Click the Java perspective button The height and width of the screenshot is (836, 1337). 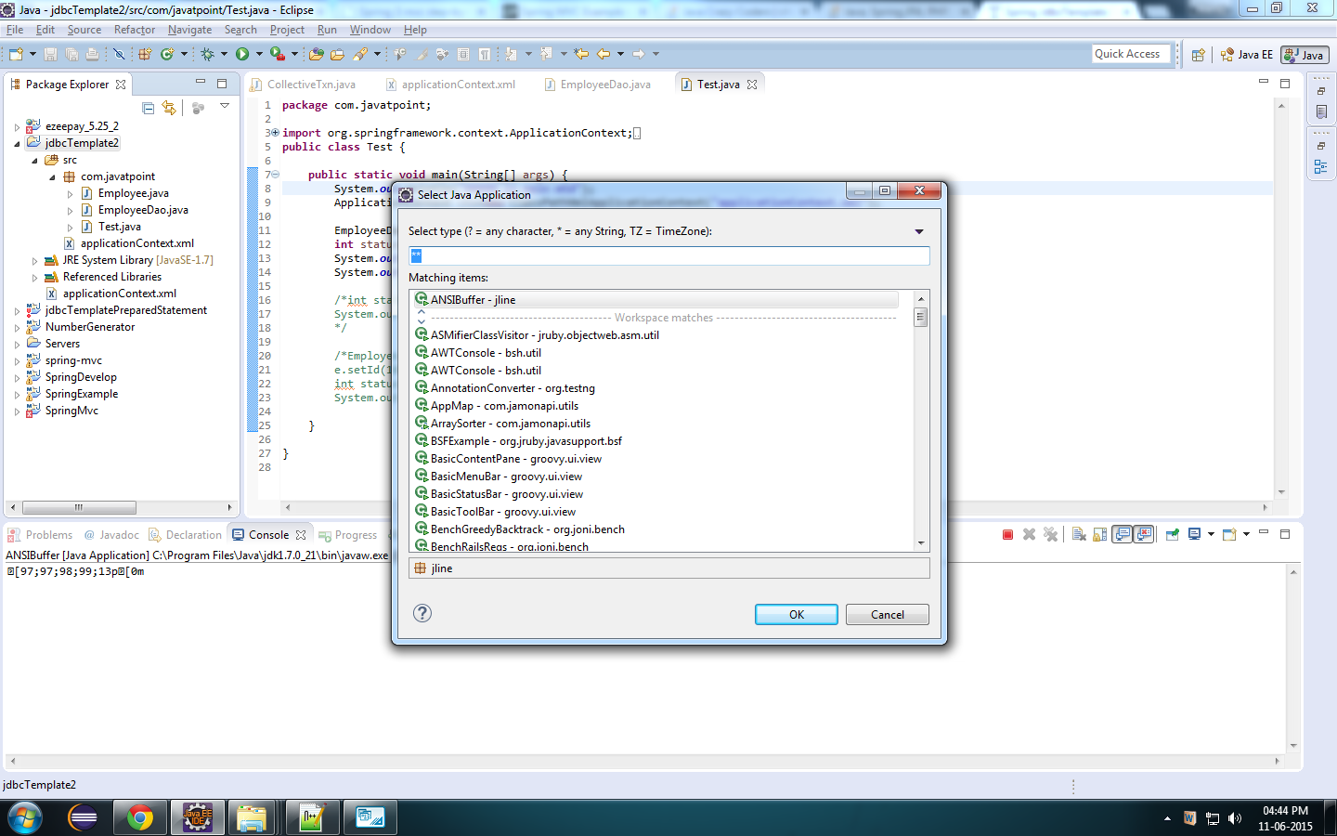click(1305, 55)
